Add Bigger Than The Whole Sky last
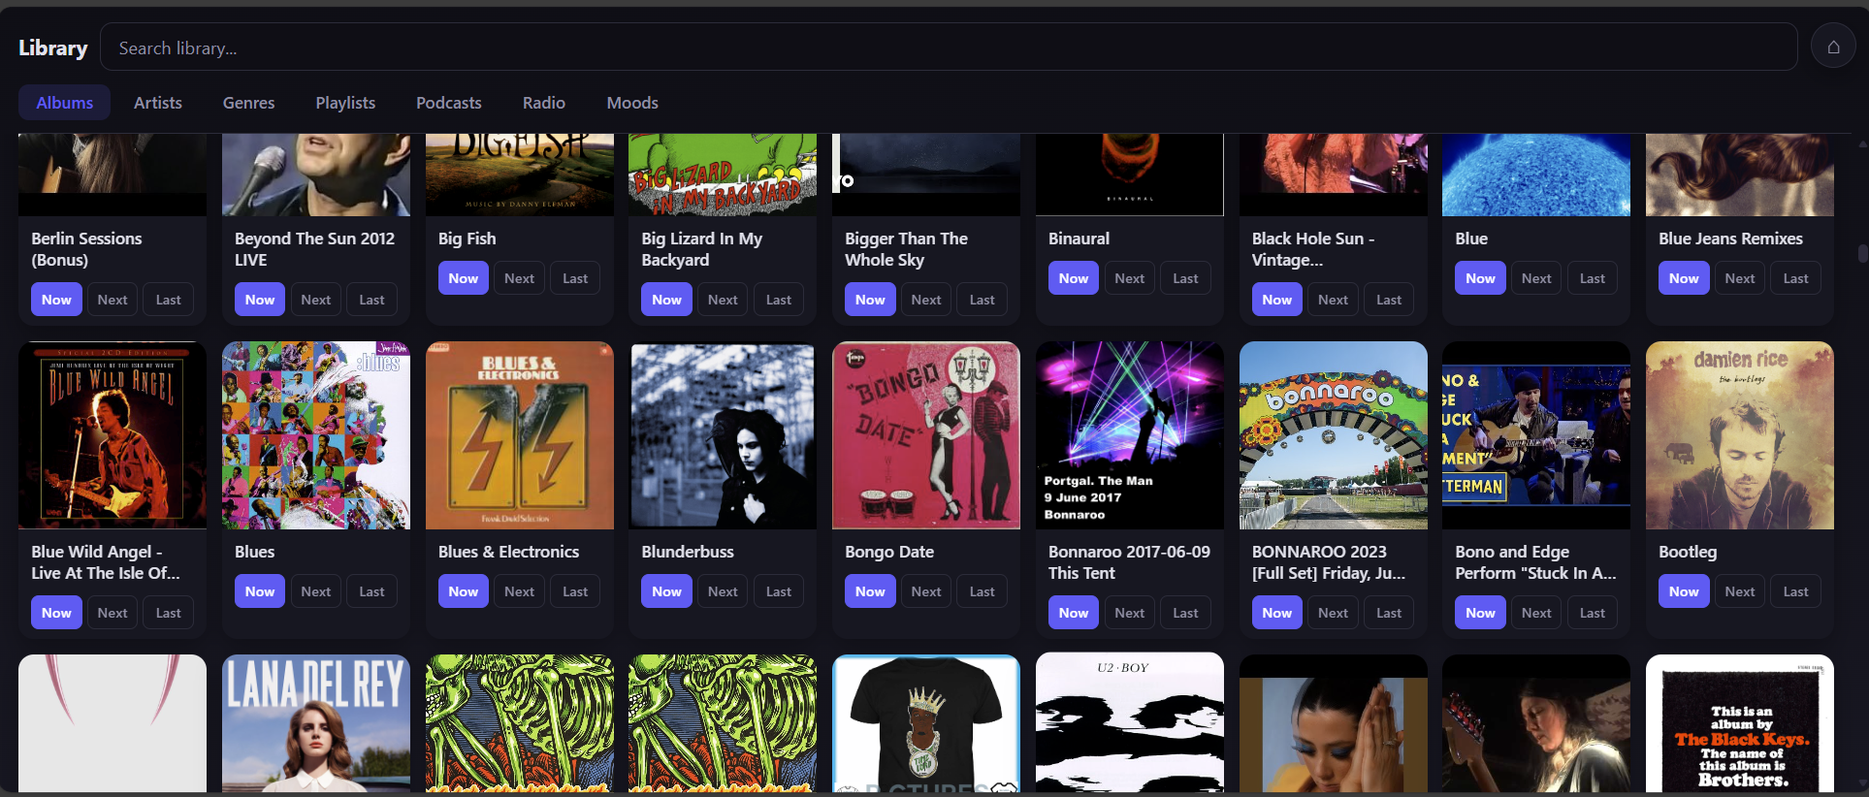 (x=982, y=300)
